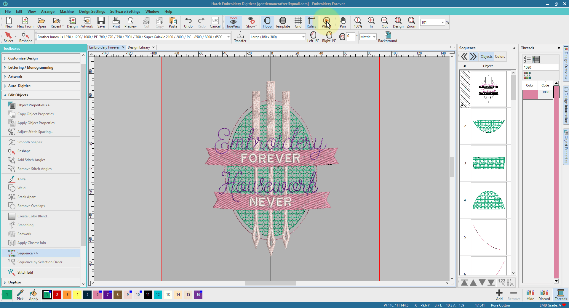
Task: Click the Pick color tool
Action: point(20,295)
